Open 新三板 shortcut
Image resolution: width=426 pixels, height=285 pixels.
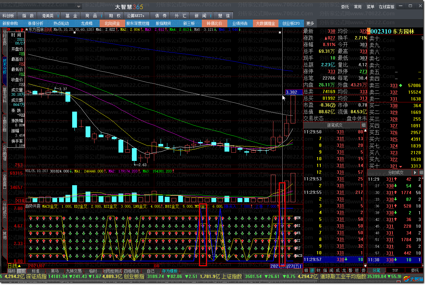[189, 23]
